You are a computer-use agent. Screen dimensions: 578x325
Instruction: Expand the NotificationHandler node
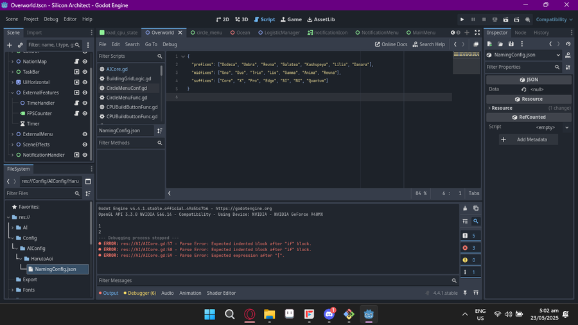click(13, 155)
